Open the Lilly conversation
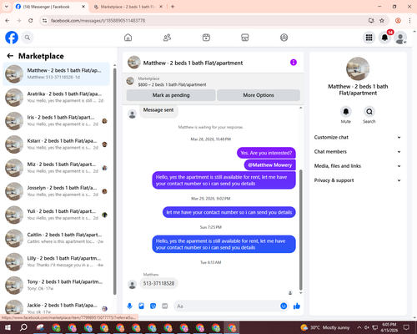Screen dimensions: 417x334 pos(56,261)
